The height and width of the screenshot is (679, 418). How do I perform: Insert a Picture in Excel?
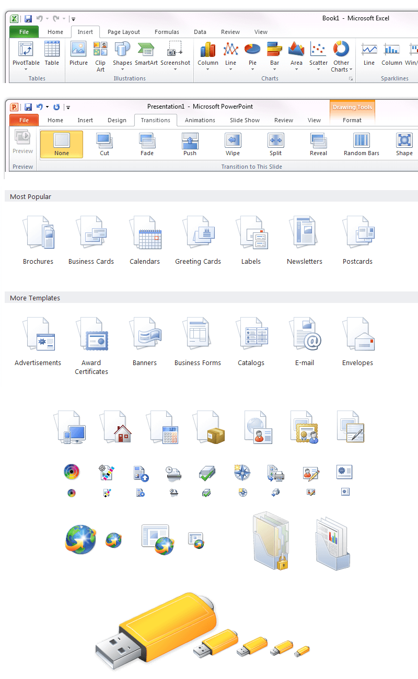78,54
